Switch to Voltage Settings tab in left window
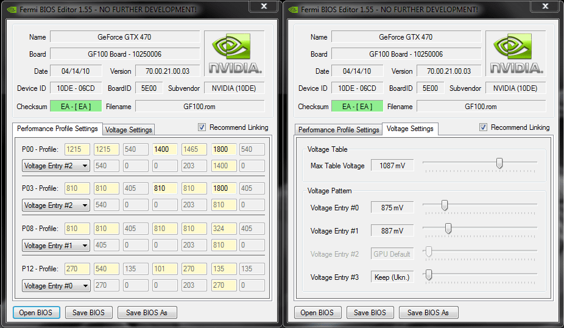Screen dimensions: 564x328 [x=129, y=130]
